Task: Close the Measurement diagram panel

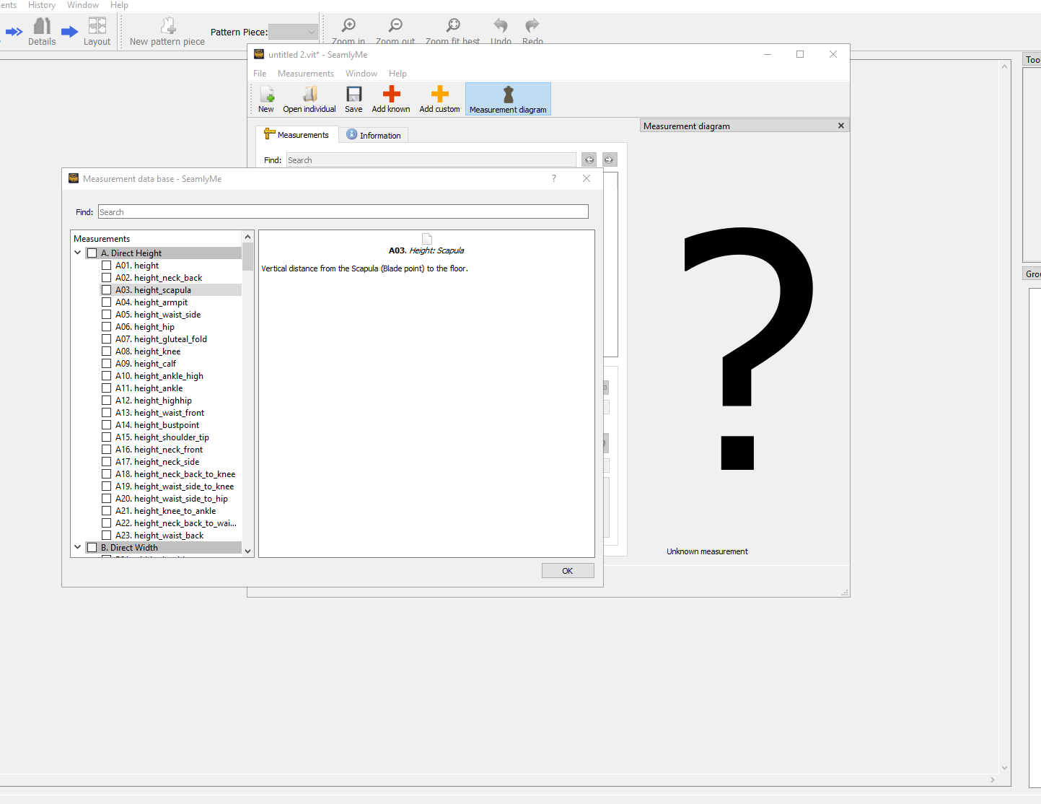Action: pyautogui.click(x=840, y=126)
